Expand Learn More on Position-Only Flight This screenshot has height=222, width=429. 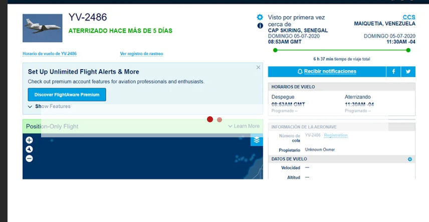(x=244, y=126)
